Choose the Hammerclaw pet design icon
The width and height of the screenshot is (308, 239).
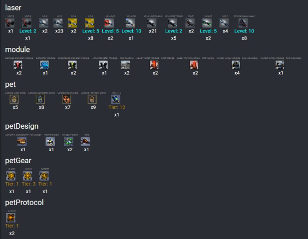pos(50,141)
